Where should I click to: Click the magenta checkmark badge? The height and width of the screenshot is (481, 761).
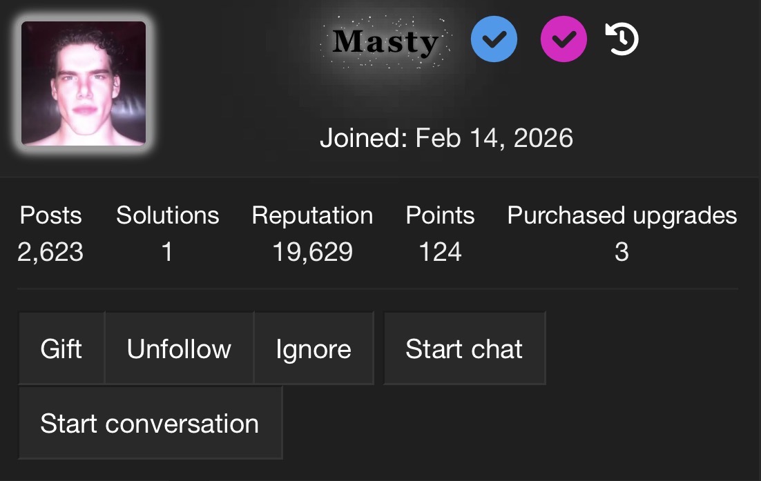pyautogui.click(x=563, y=39)
